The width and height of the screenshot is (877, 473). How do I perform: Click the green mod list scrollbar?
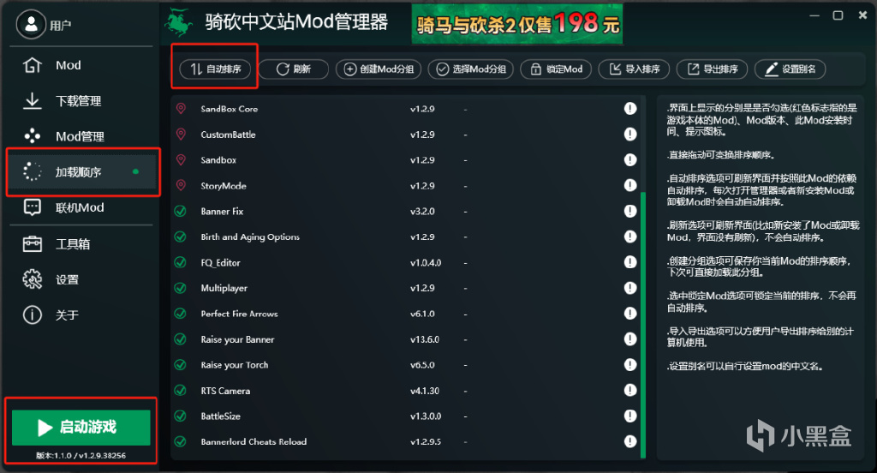pos(643,325)
